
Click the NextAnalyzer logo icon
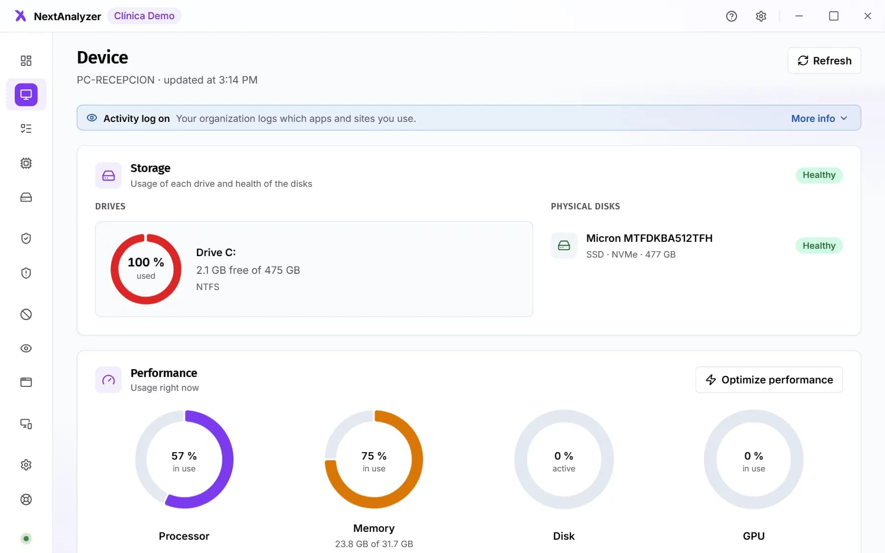20,16
